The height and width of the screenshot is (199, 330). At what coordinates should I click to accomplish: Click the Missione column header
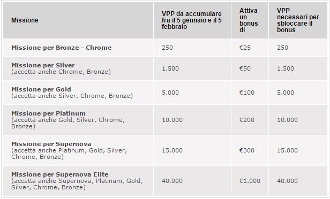click(x=25, y=20)
